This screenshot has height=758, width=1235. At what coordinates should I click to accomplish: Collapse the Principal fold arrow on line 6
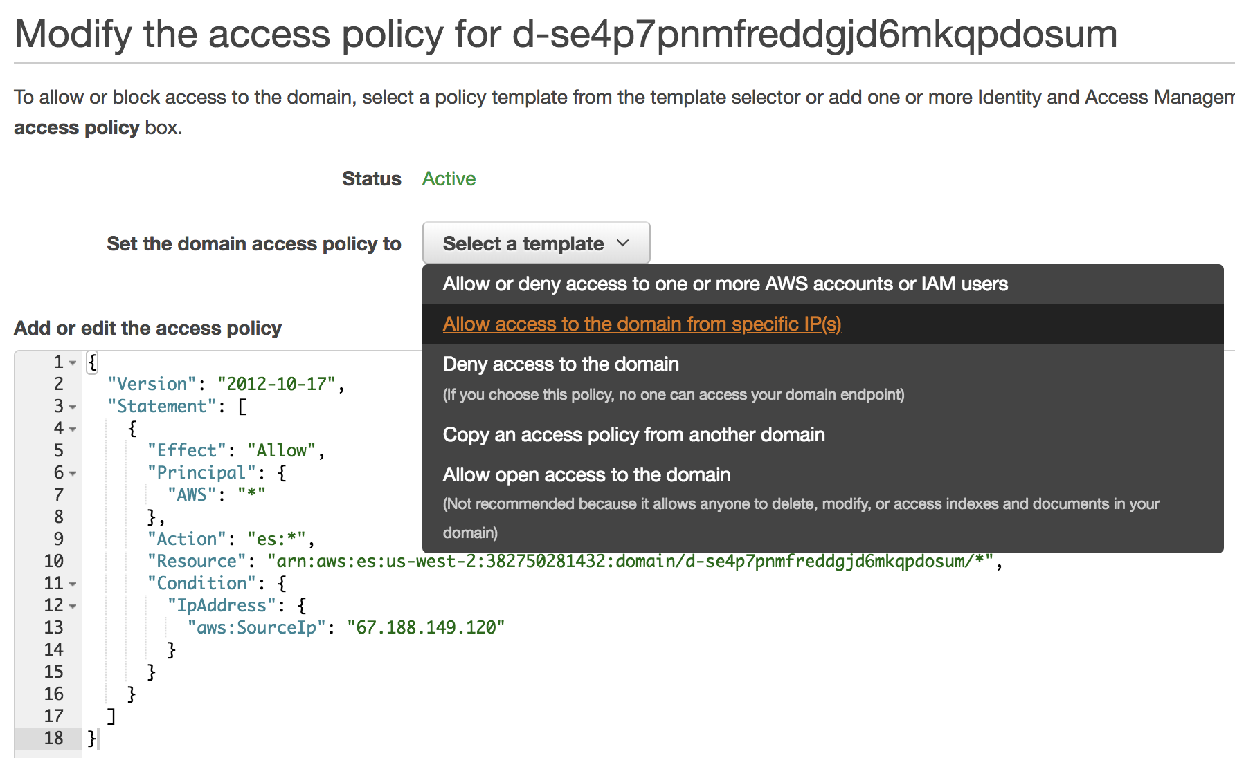pyautogui.click(x=73, y=474)
